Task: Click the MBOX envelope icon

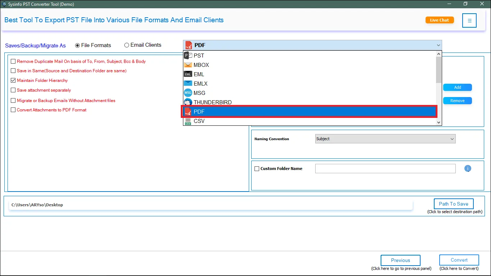Action: 188,65
